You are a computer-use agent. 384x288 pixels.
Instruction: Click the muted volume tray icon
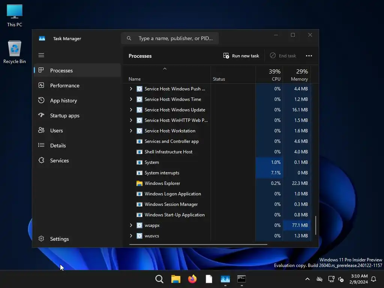(x=340, y=279)
